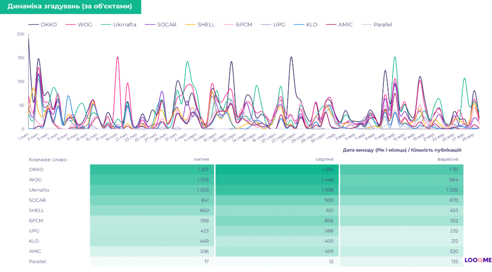The image size is (492, 272).
Task: Click AMIC August cell value 499
Action: pyautogui.click(x=329, y=251)
